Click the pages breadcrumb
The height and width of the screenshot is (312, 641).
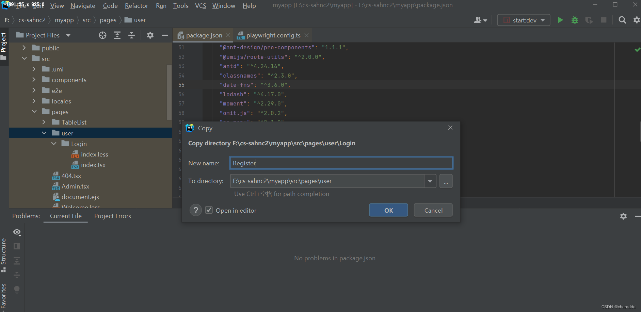pyautogui.click(x=108, y=20)
